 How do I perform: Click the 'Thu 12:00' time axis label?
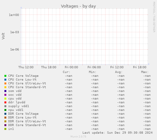tap(26, 67)
